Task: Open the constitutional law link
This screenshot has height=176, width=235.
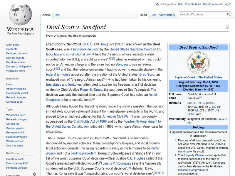Action: pos(78,54)
